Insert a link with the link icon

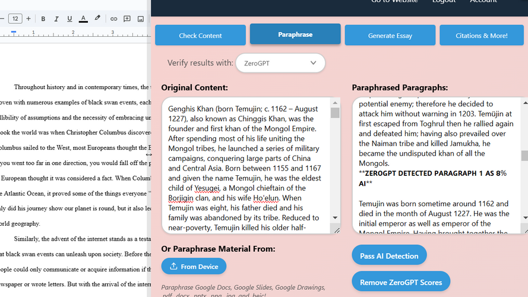point(114,19)
